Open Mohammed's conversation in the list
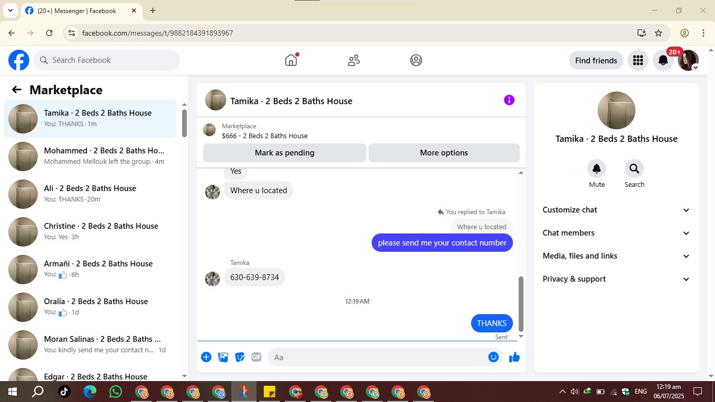The width and height of the screenshot is (715, 402). [x=91, y=157]
